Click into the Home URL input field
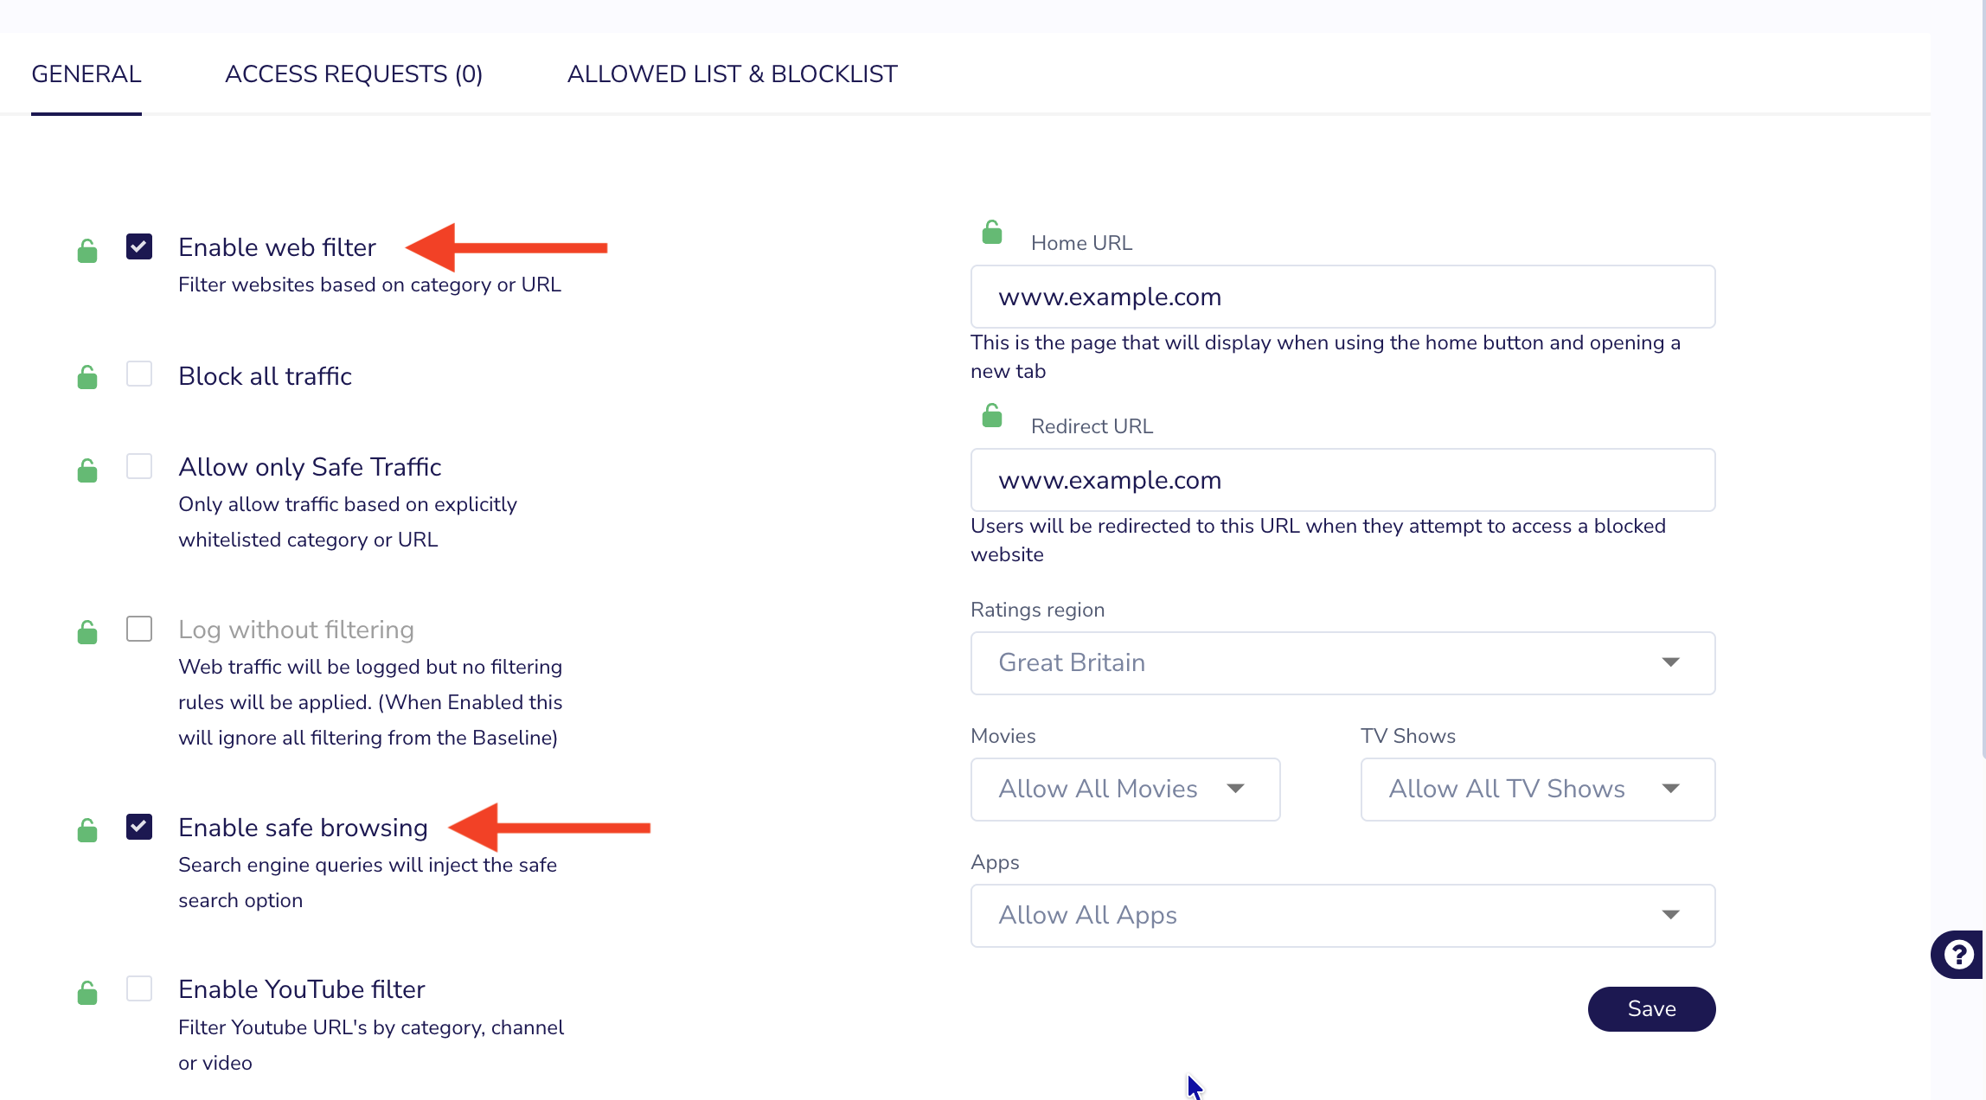This screenshot has width=1986, height=1100. click(x=1342, y=297)
